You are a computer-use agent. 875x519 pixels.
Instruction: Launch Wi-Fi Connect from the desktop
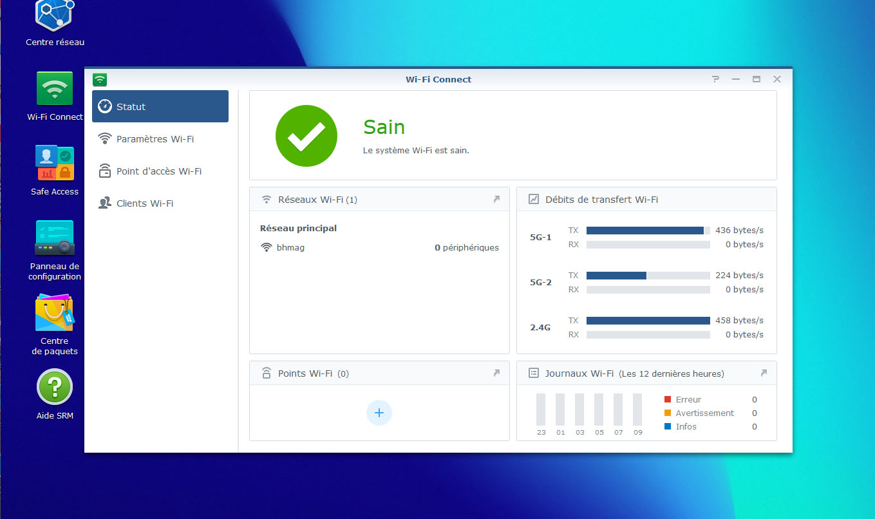(x=55, y=89)
